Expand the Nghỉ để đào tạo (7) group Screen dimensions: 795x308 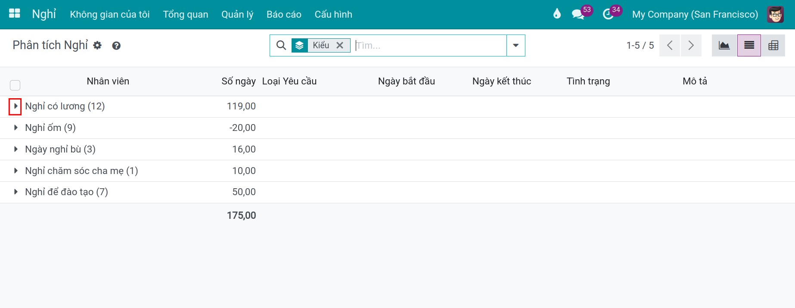point(16,192)
